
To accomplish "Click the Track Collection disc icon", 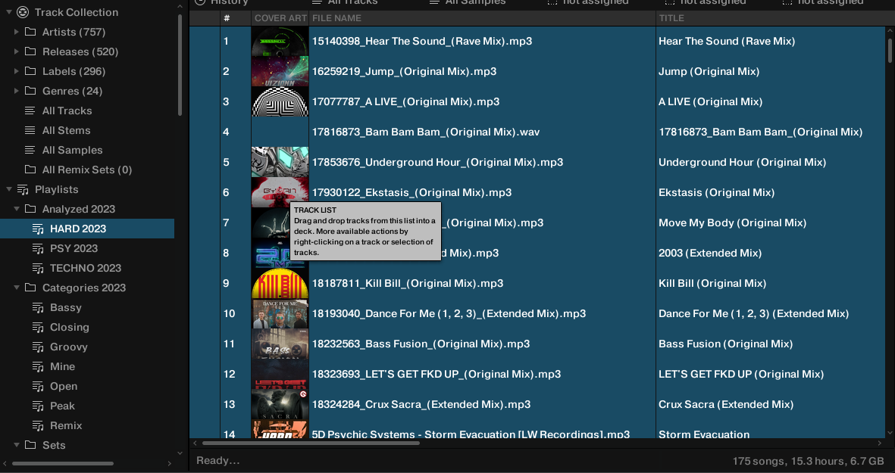I will 23,12.
